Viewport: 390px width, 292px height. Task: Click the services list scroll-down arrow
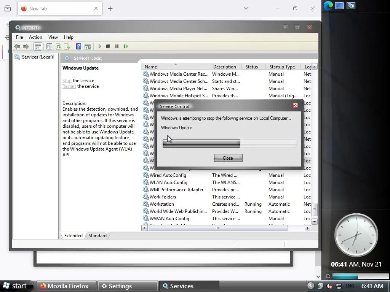tap(315, 222)
